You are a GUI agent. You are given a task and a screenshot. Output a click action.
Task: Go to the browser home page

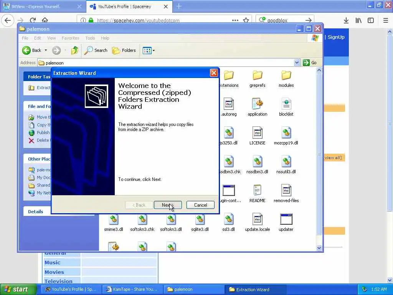pos(45,20)
